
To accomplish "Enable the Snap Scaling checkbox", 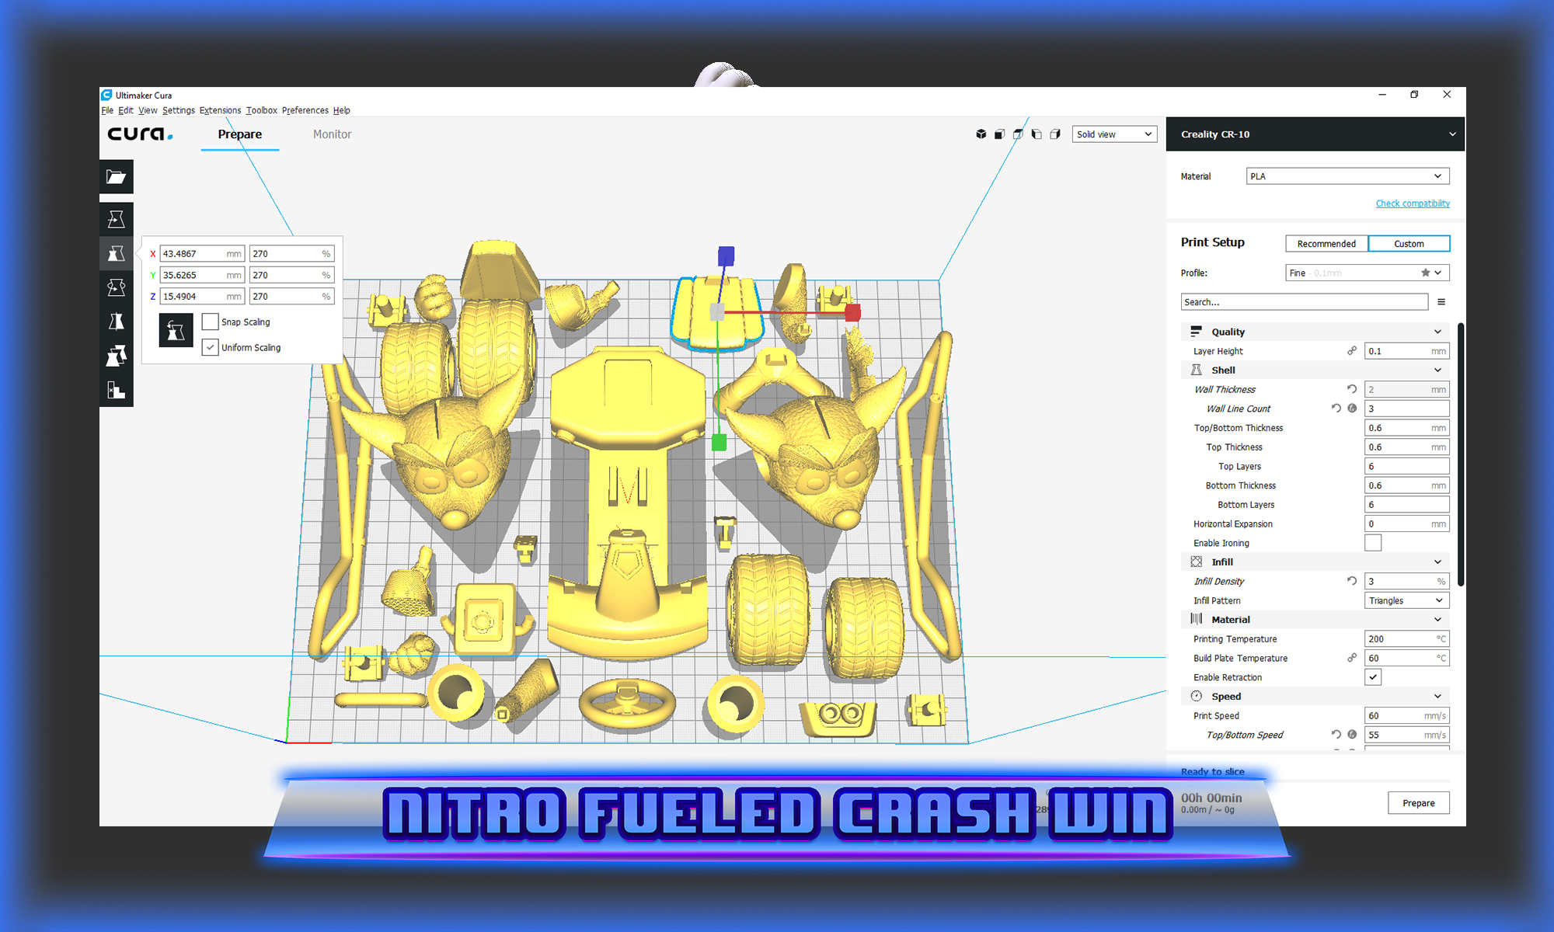I will (x=210, y=322).
